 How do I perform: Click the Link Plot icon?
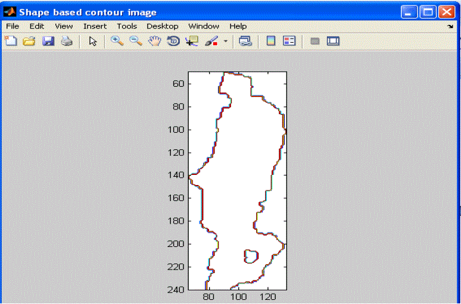tap(245, 41)
